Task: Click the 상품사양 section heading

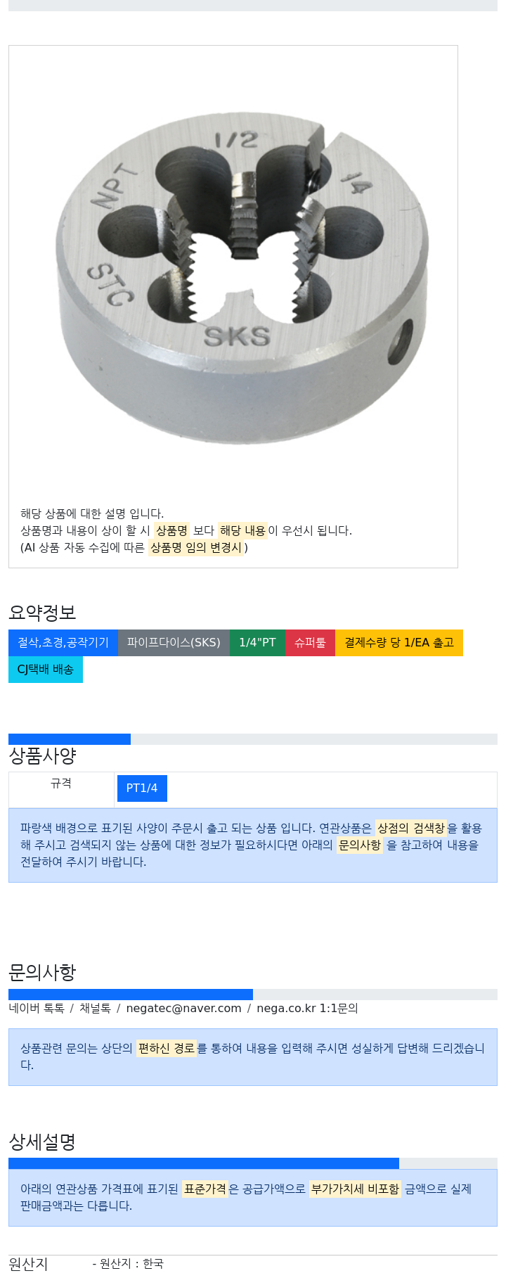Action: point(42,756)
